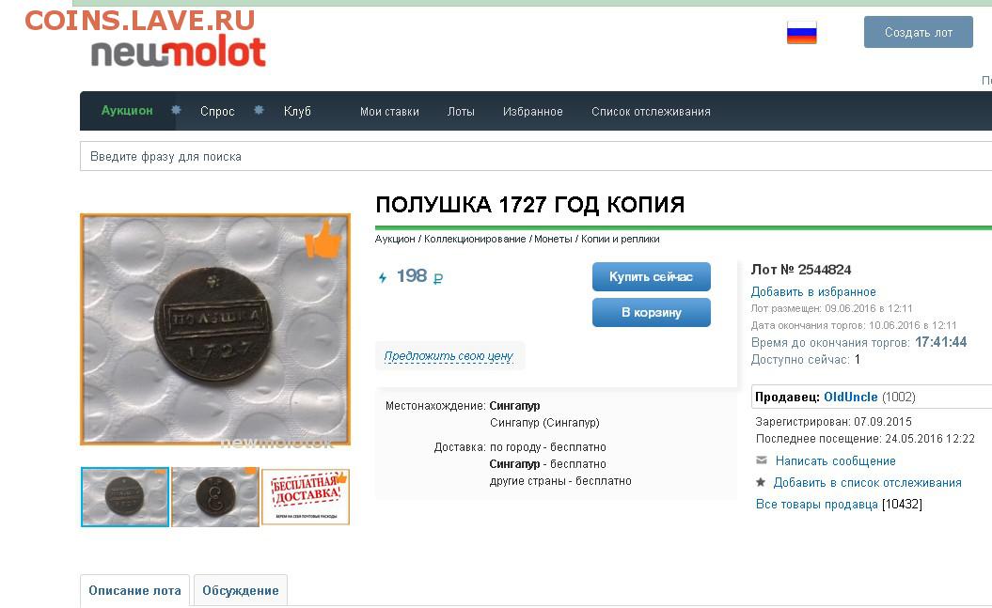Add item with В корзину button

pos(651,312)
